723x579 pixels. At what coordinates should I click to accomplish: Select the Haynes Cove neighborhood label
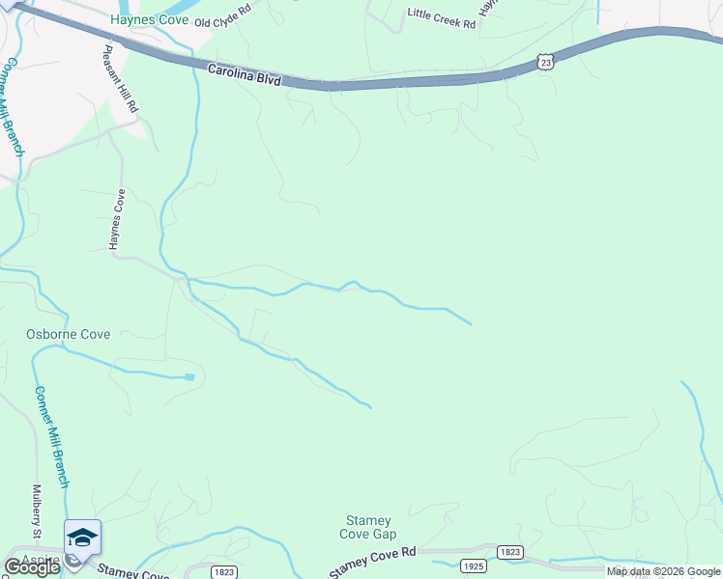click(x=150, y=20)
